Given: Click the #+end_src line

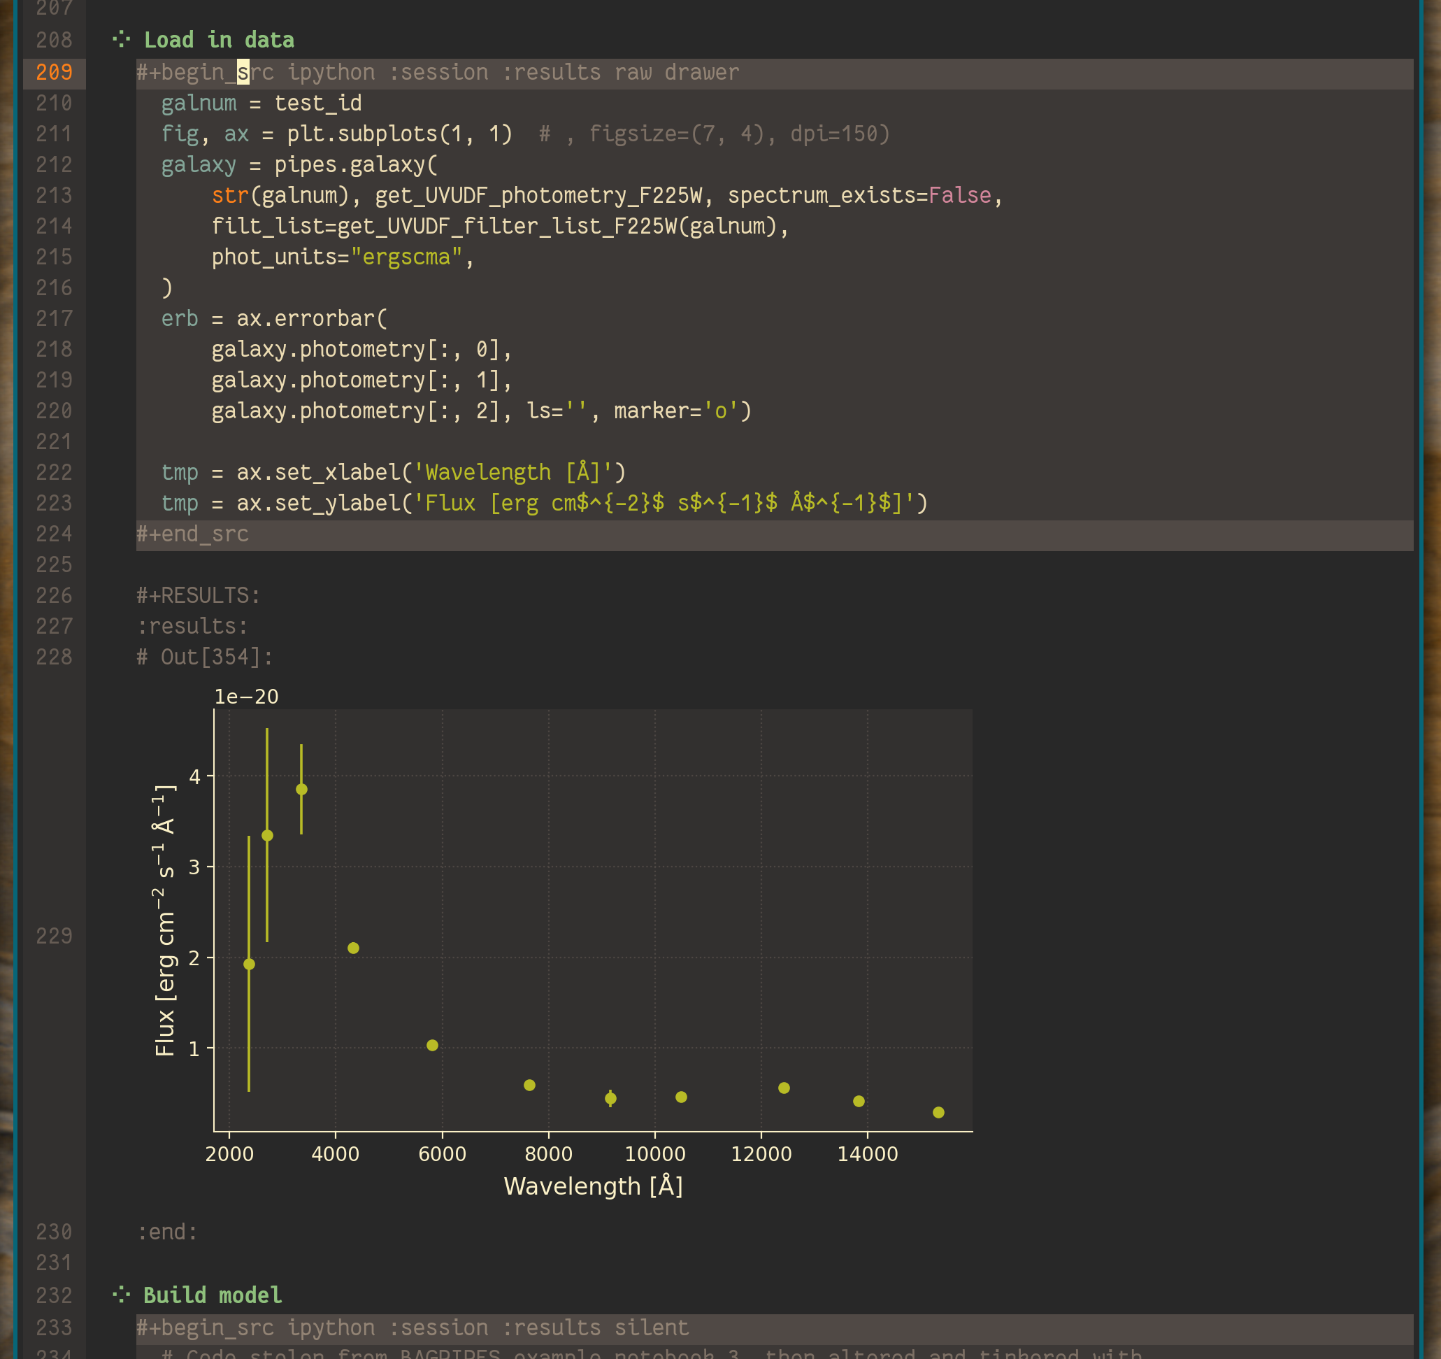Looking at the screenshot, I should click(x=192, y=534).
